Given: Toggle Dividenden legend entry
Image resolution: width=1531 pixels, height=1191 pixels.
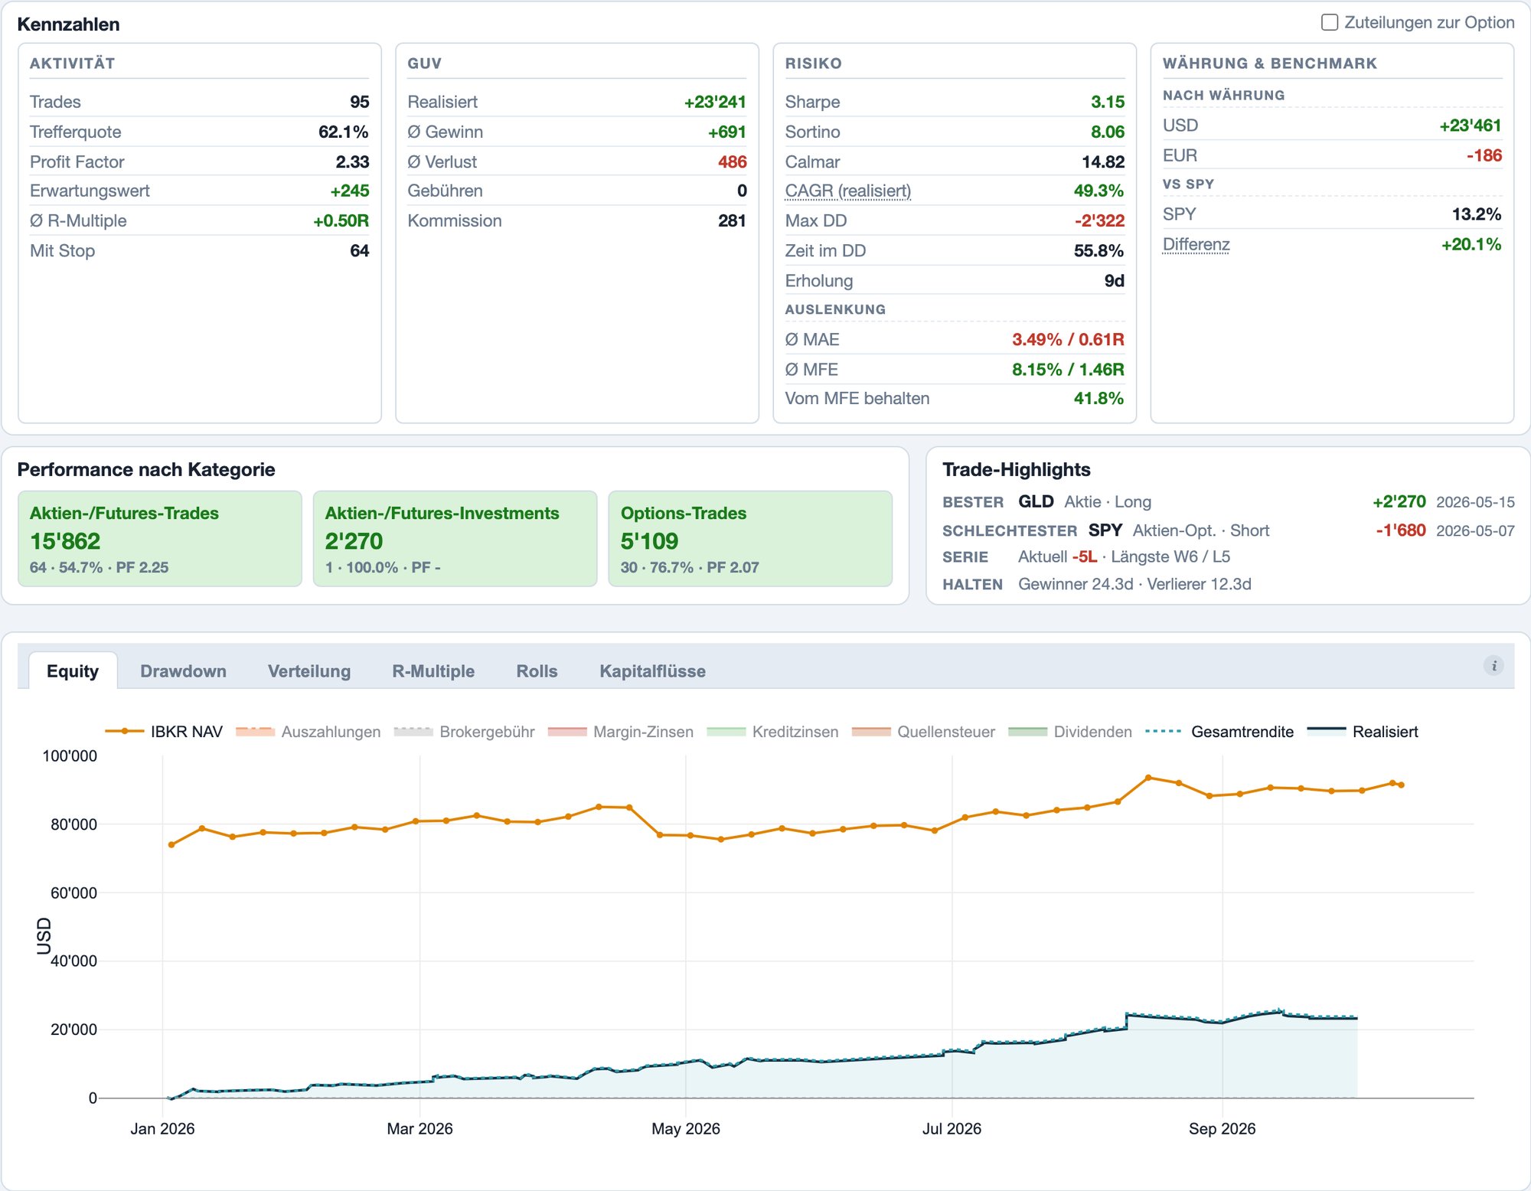Looking at the screenshot, I should click(1070, 732).
